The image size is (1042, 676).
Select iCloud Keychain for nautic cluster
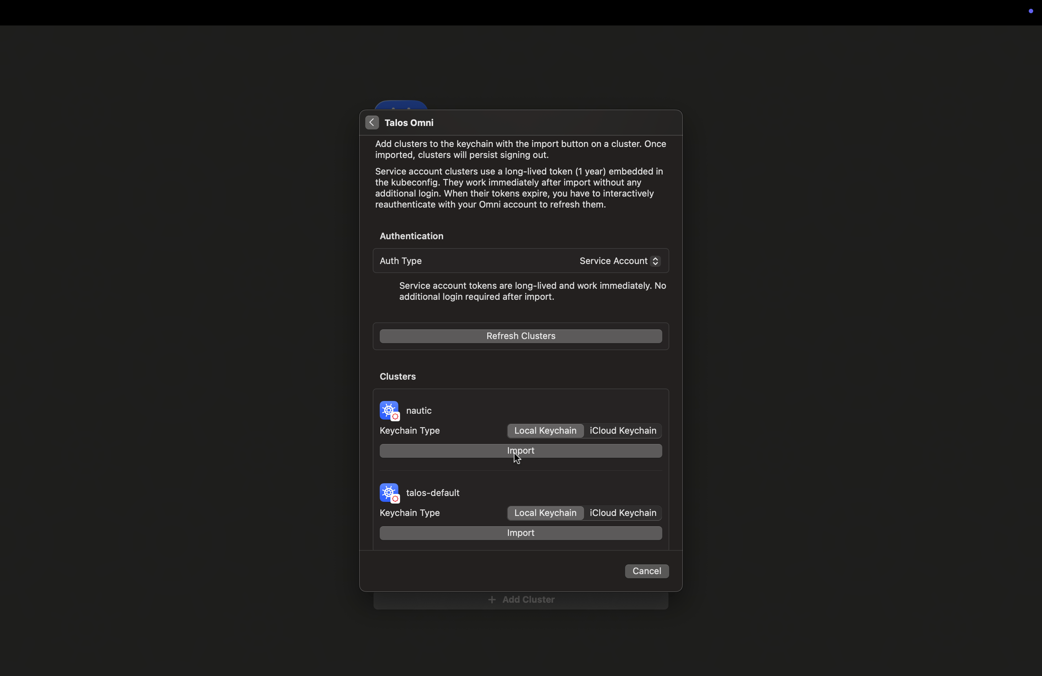pos(623,431)
